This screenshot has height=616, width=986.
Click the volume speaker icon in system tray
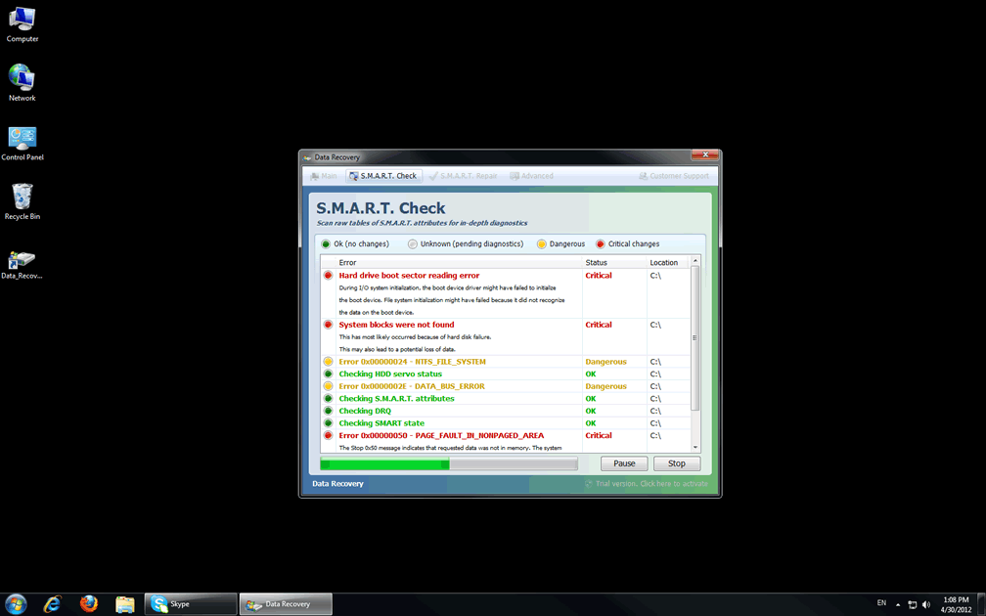coord(925,604)
